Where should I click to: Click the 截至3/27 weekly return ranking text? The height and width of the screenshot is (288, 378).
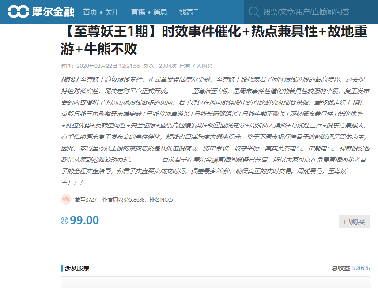(124, 200)
